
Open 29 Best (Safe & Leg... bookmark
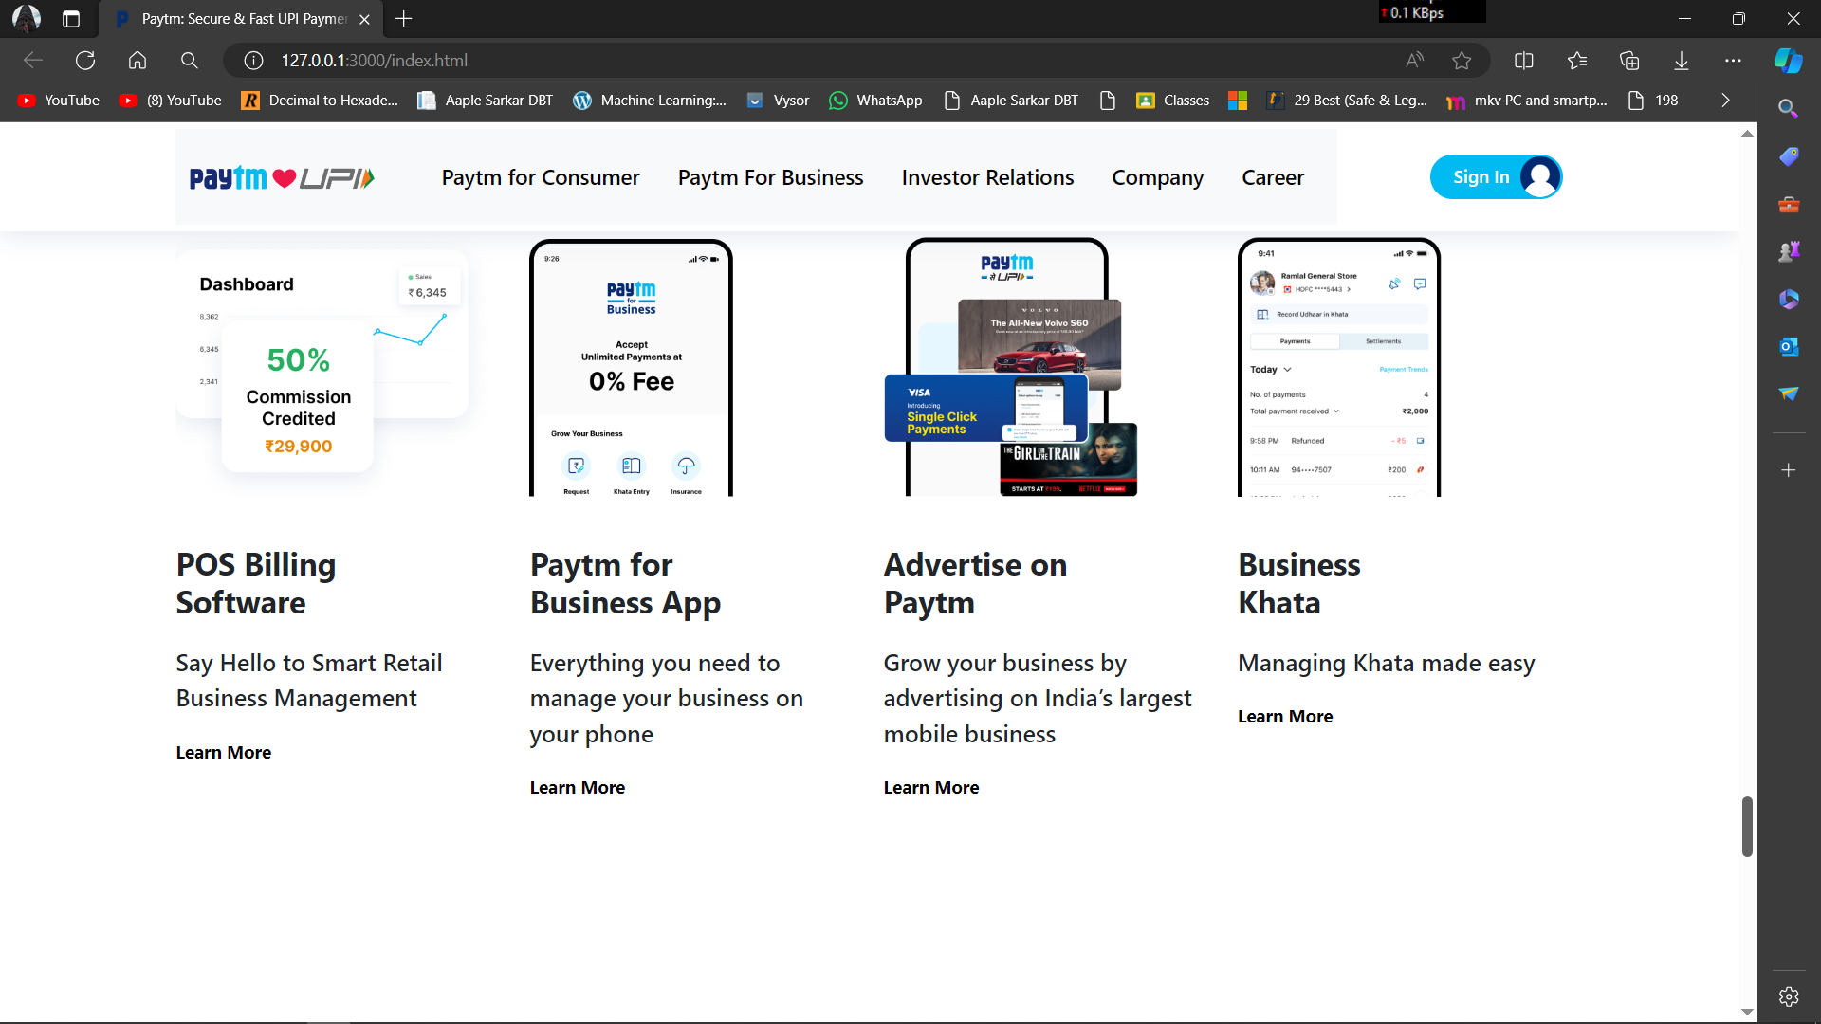1347,101
